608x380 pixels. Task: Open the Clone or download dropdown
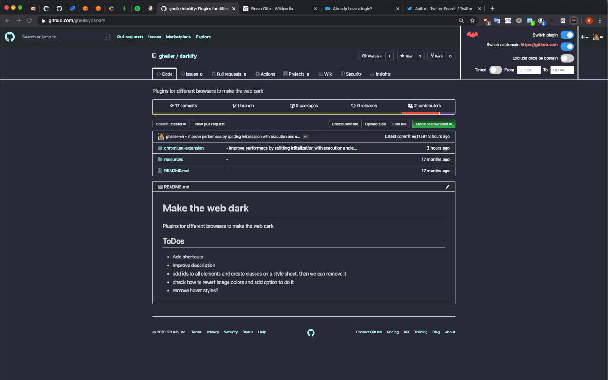point(433,124)
